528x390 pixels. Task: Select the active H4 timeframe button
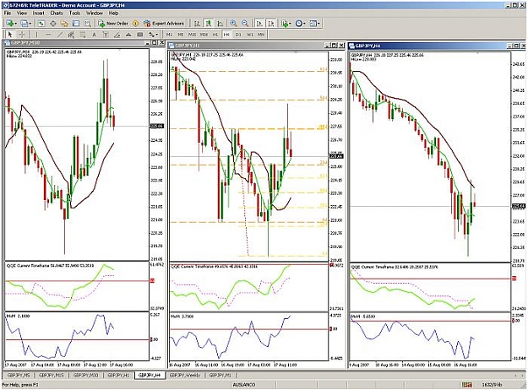pyautogui.click(x=226, y=35)
